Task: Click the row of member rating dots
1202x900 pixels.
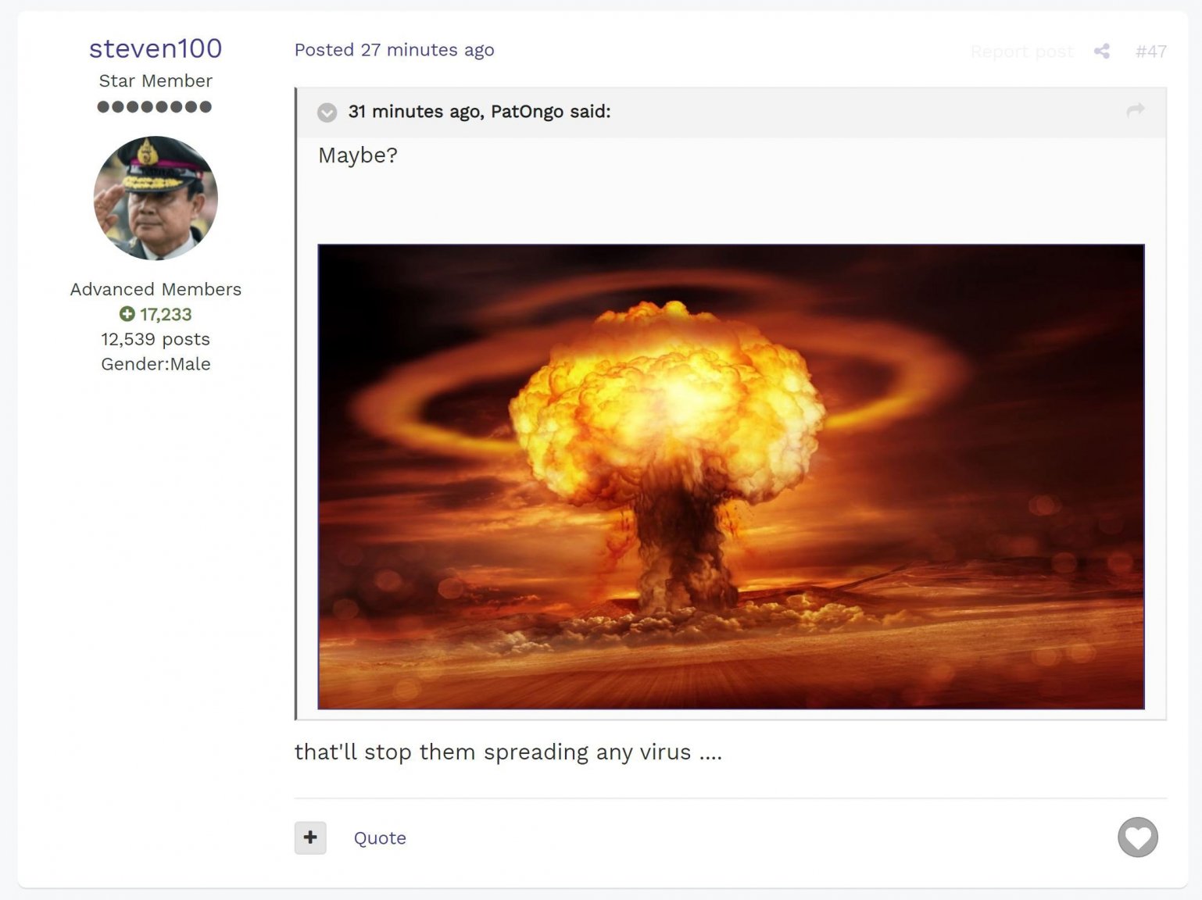Action: (x=155, y=106)
